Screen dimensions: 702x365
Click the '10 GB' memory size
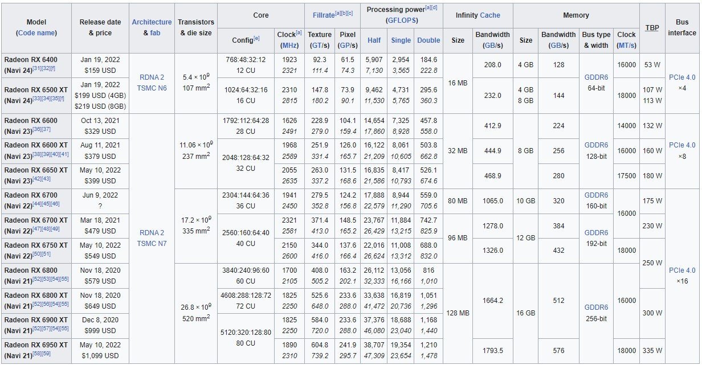(x=525, y=200)
